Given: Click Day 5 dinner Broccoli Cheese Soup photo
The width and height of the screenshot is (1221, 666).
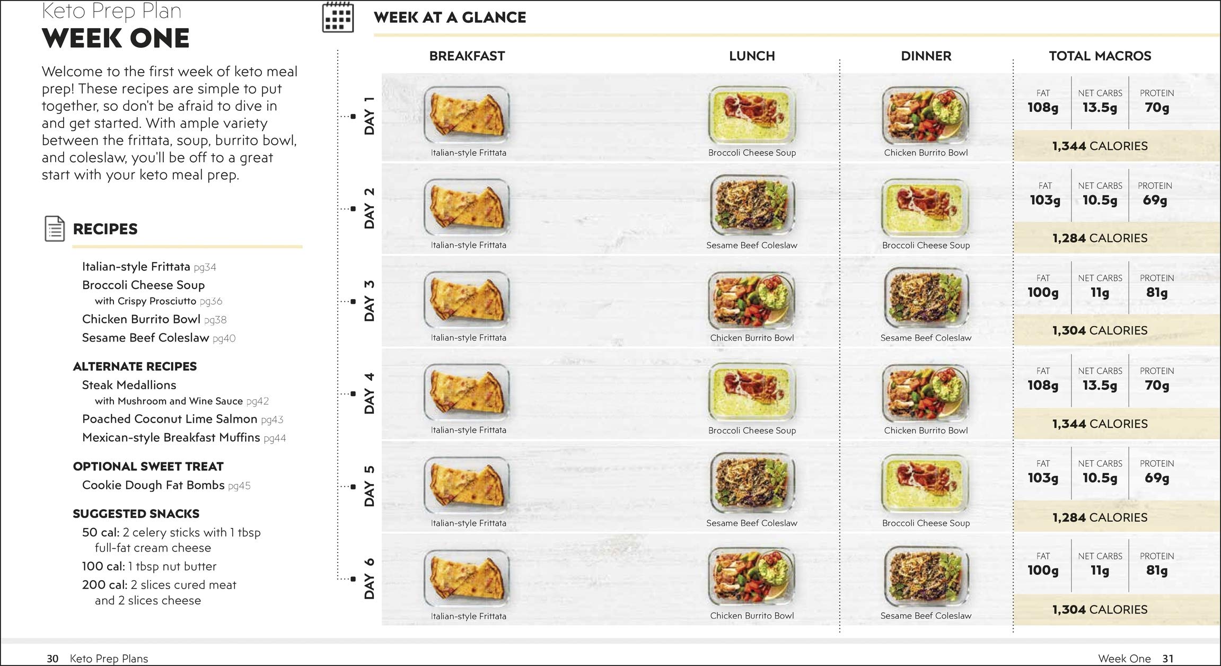Looking at the screenshot, I should point(926,484).
